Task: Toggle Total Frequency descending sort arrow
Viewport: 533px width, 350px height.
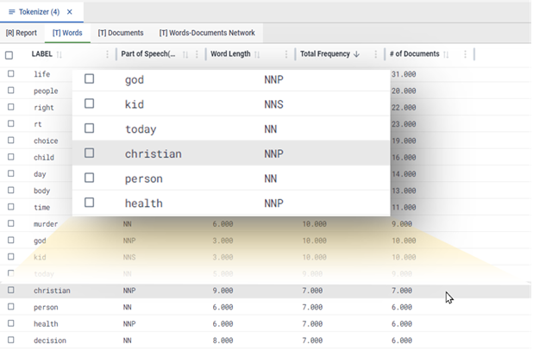Action: click(356, 54)
